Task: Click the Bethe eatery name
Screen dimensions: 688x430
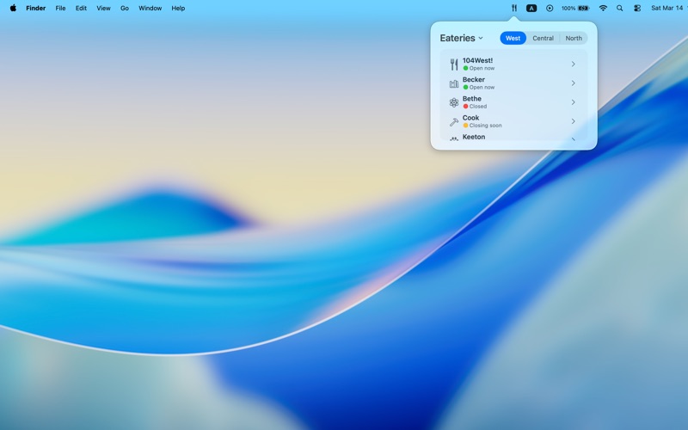Action: pyautogui.click(x=471, y=99)
